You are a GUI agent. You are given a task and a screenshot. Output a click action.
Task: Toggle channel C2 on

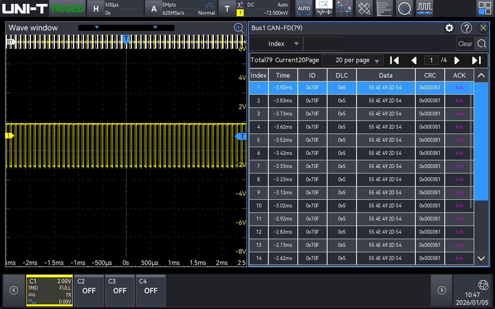pyautogui.click(x=89, y=290)
